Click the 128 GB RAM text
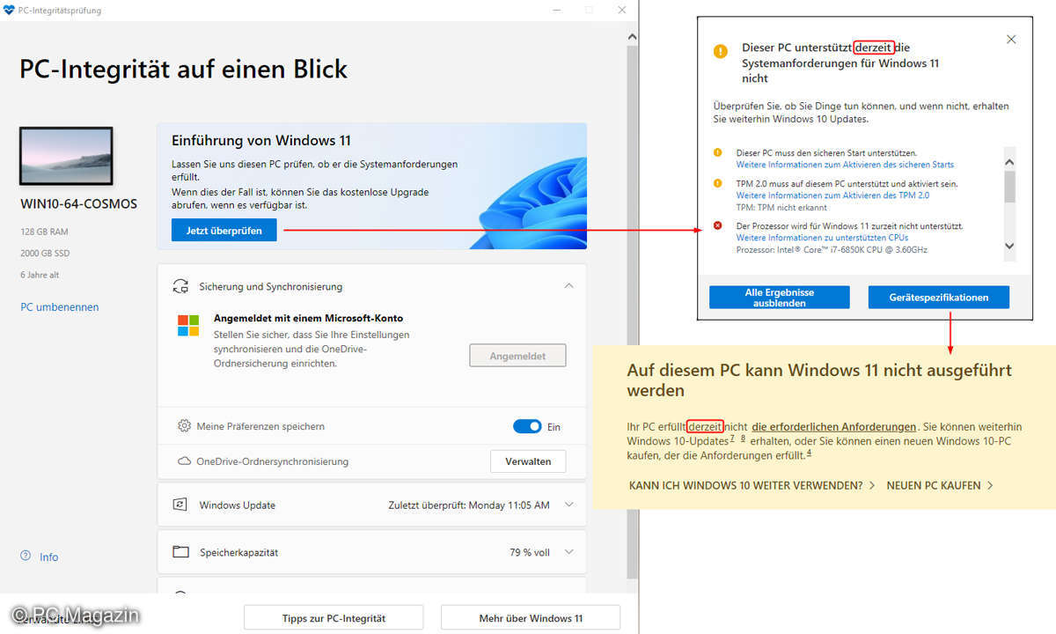This screenshot has height=634, width=1056. (43, 232)
